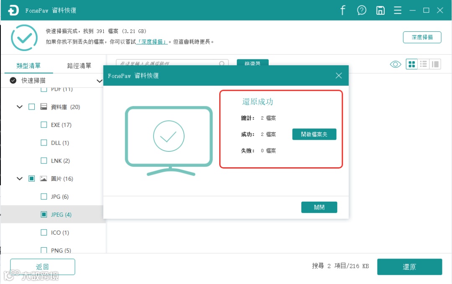Select the PNG (5) label

pos(61,250)
